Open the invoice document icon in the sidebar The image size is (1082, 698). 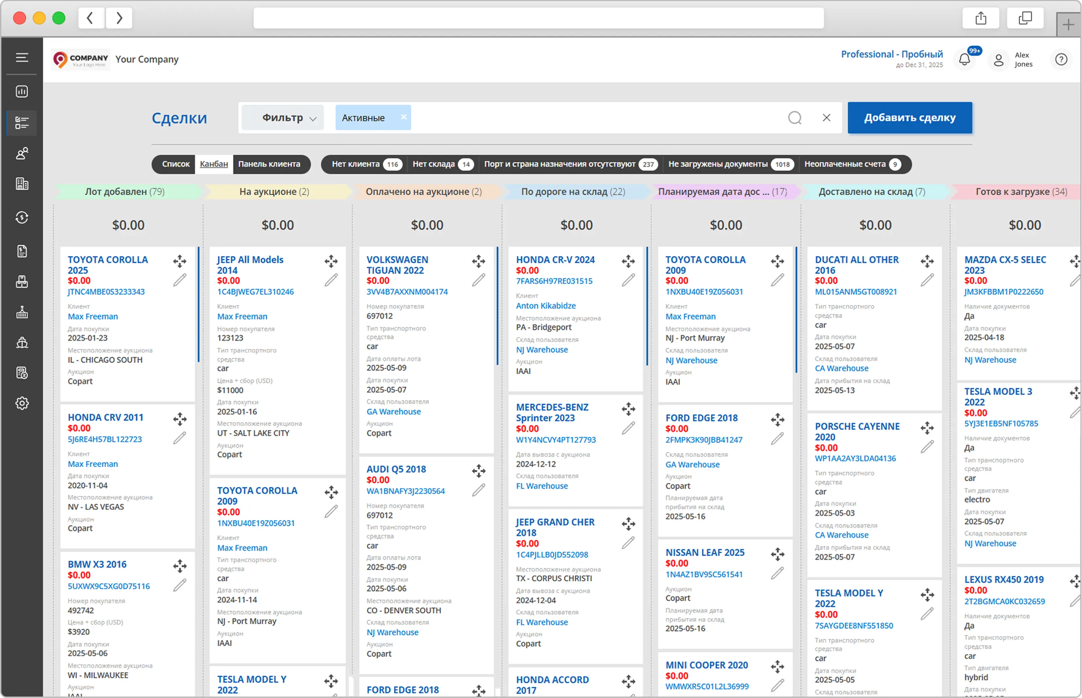(22, 251)
